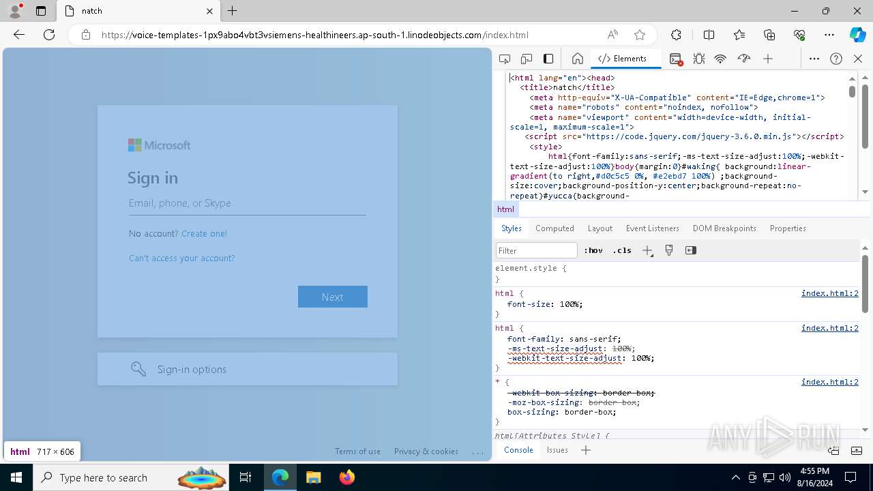Open the Console panel with errors icon
The height and width of the screenshot is (491, 873).
click(x=676, y=59)
